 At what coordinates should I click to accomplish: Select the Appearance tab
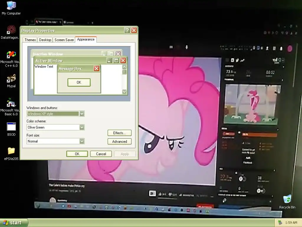click(86, 39)
